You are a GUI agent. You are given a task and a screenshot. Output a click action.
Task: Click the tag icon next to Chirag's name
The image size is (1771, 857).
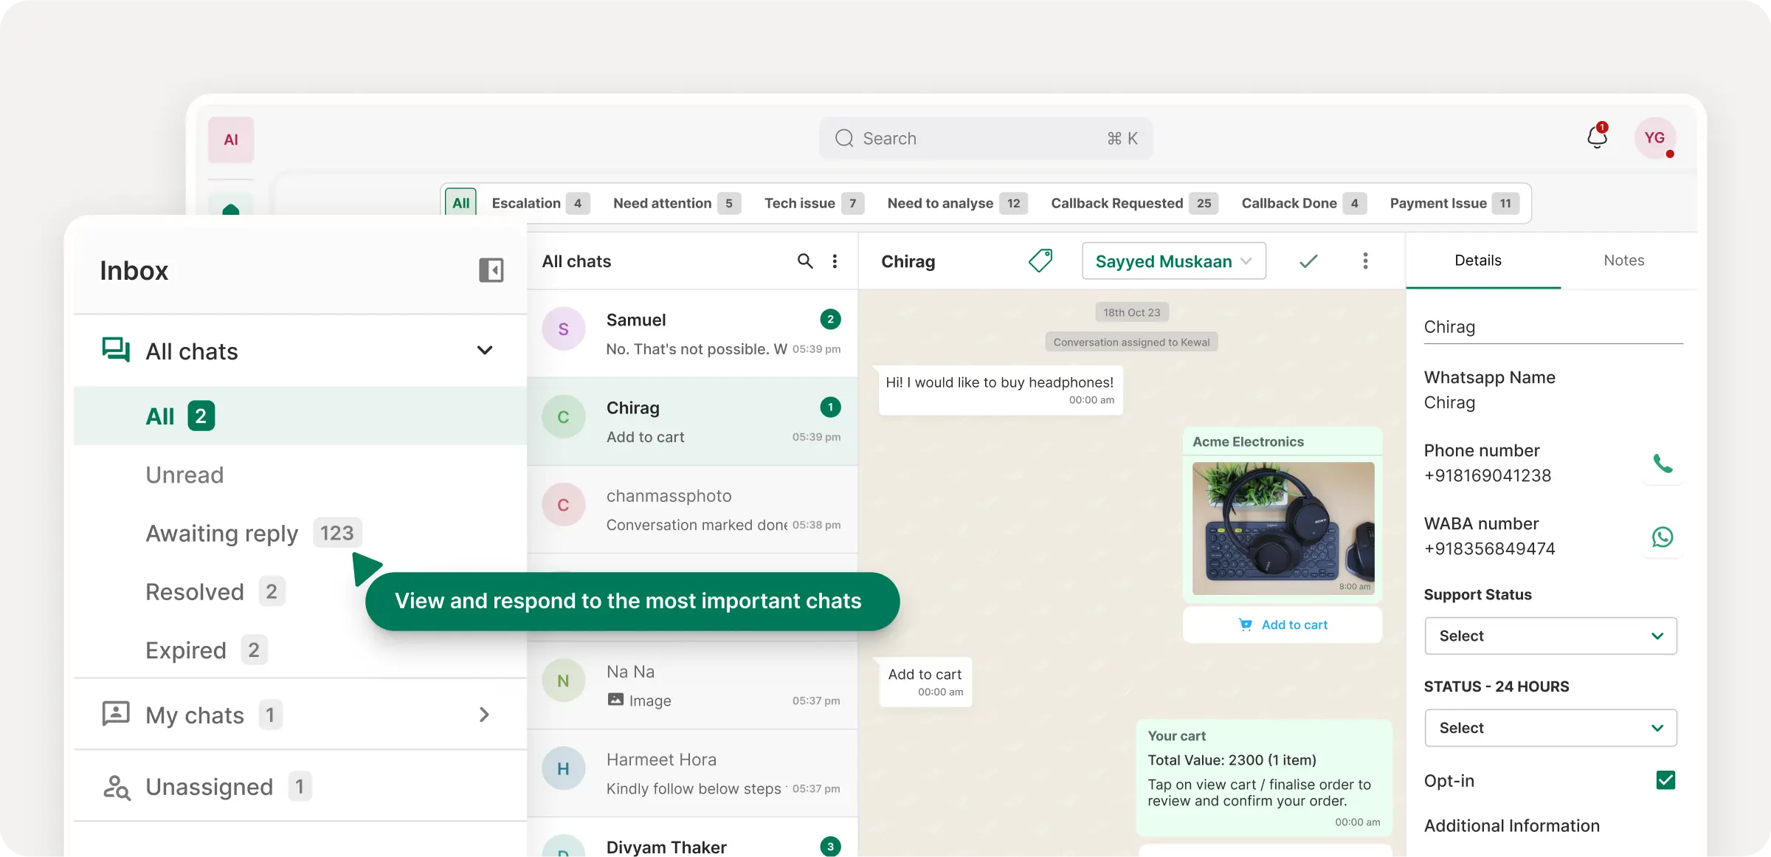[1040, 261]
